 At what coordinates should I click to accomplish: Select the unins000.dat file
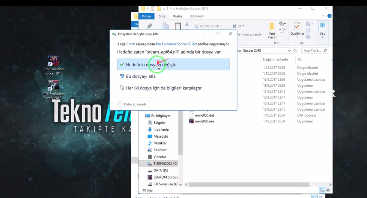[x=201, y=115]
